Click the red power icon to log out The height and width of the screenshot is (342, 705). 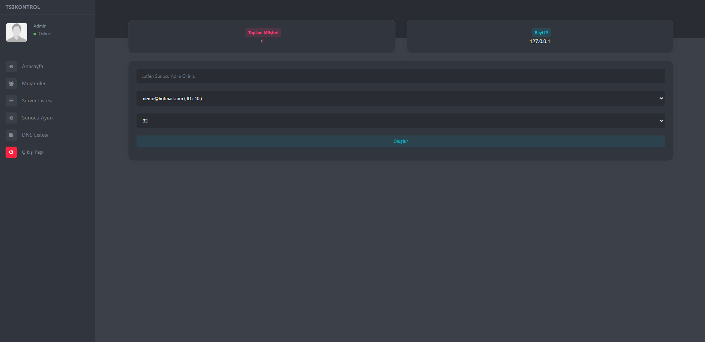click(x=11, y=152)
